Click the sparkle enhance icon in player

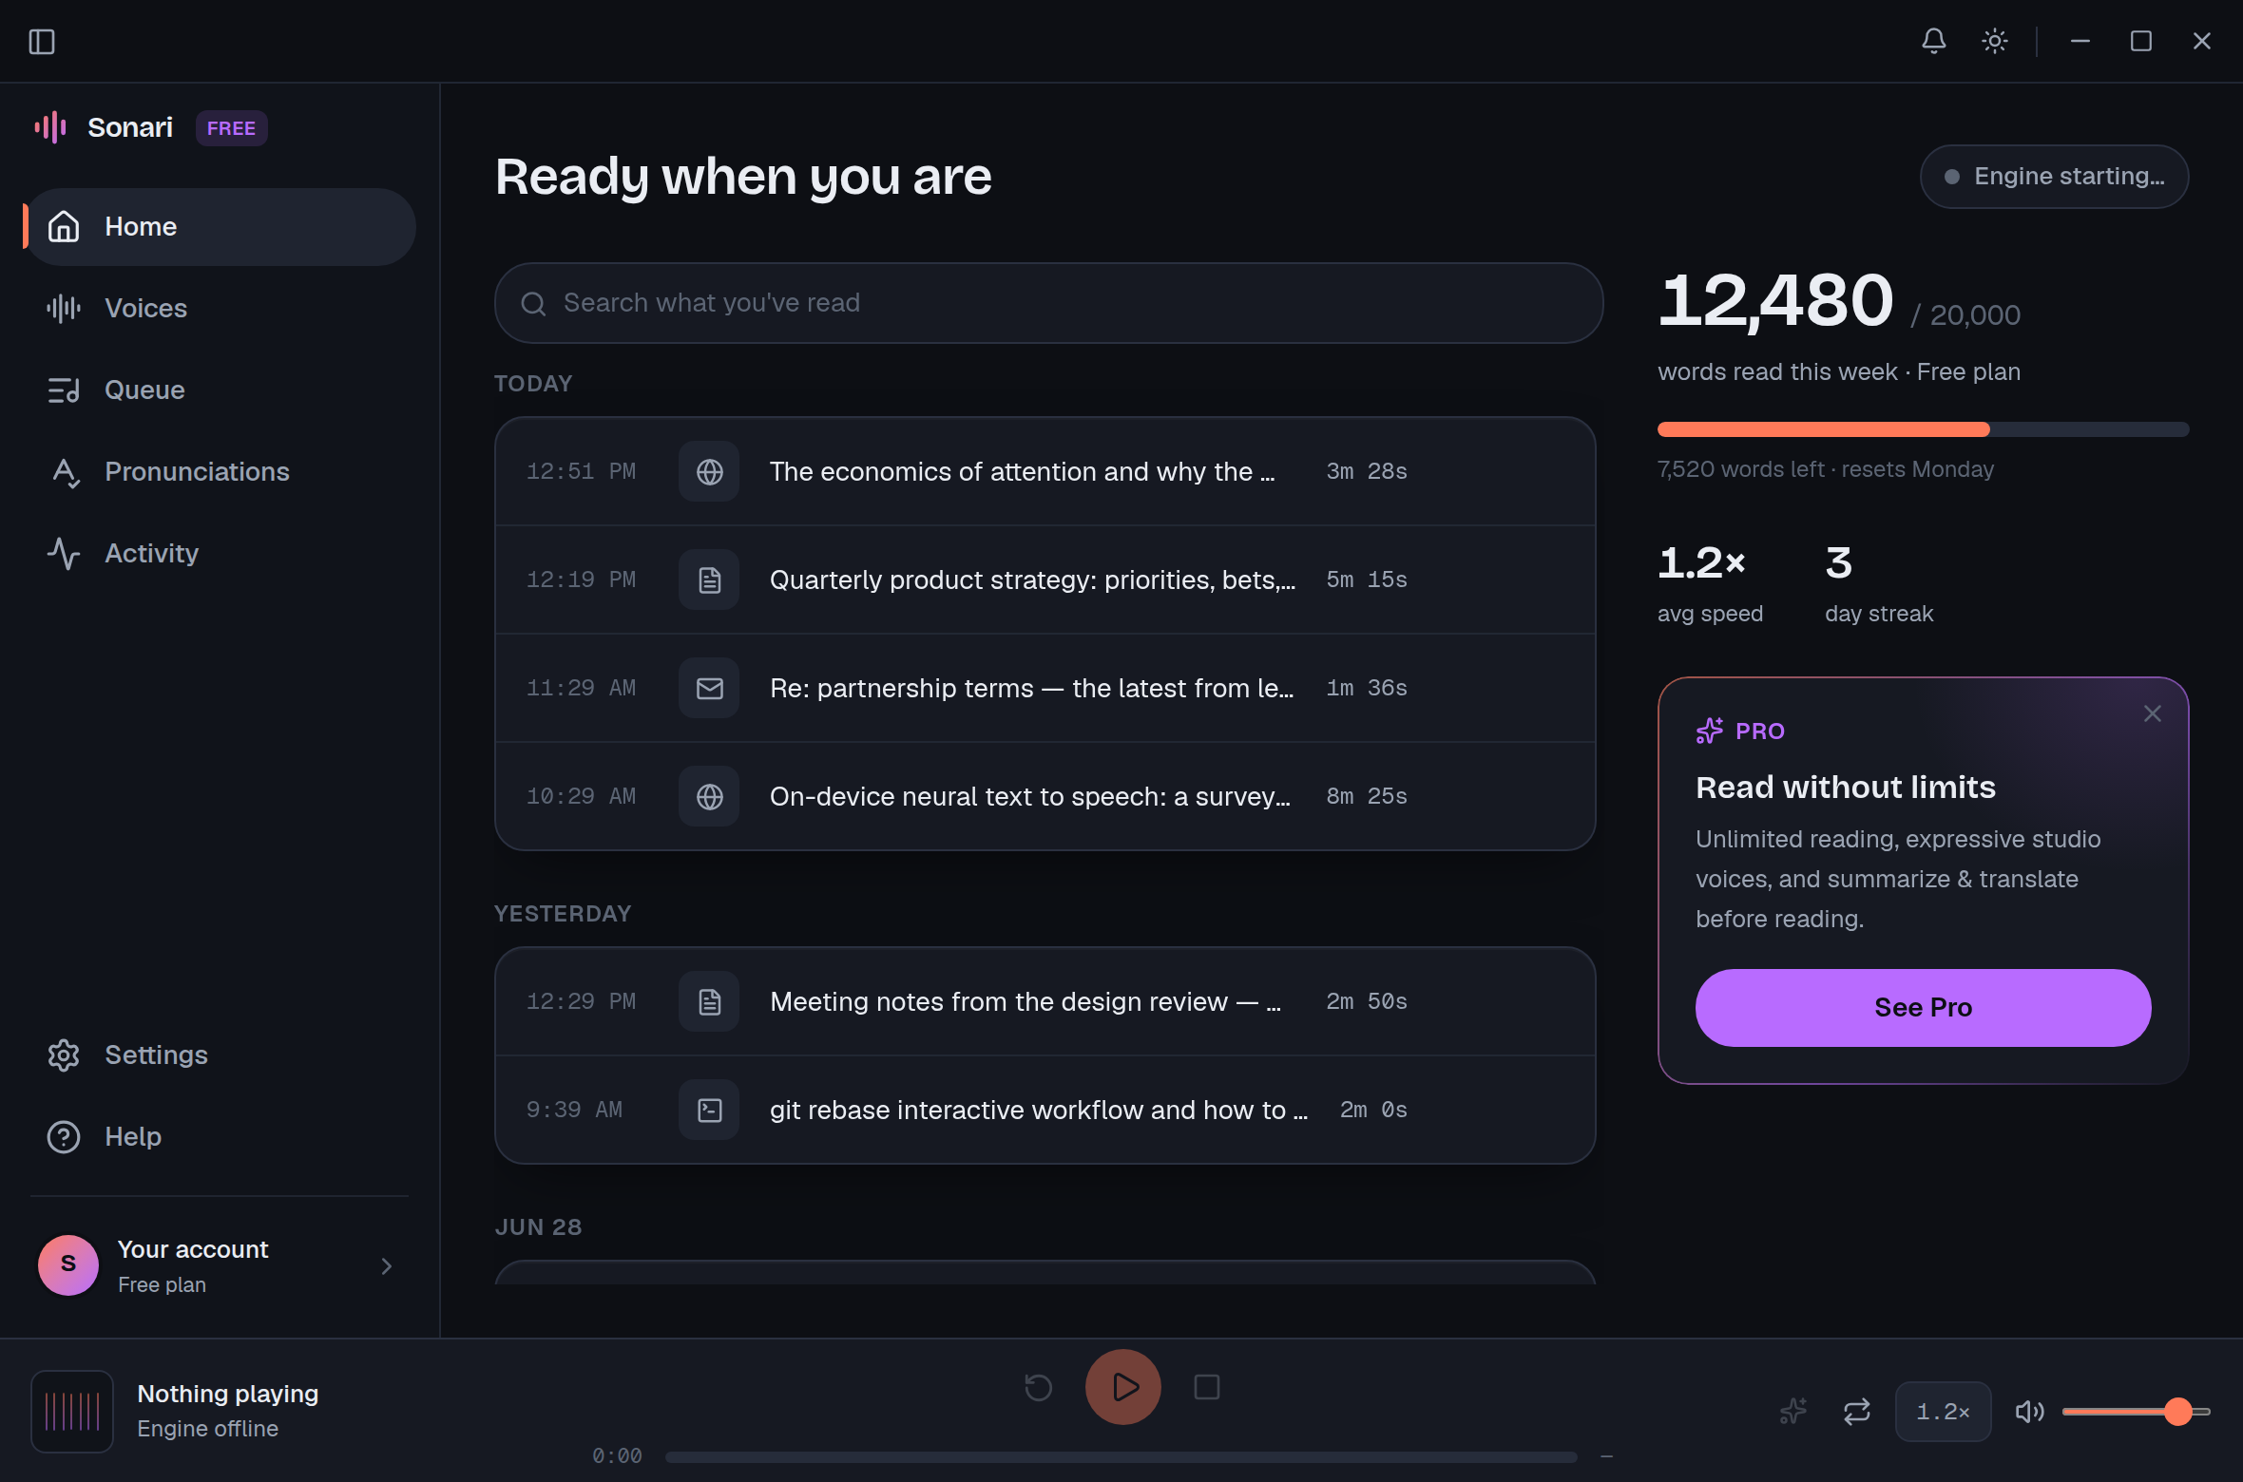point(1793,1412)
